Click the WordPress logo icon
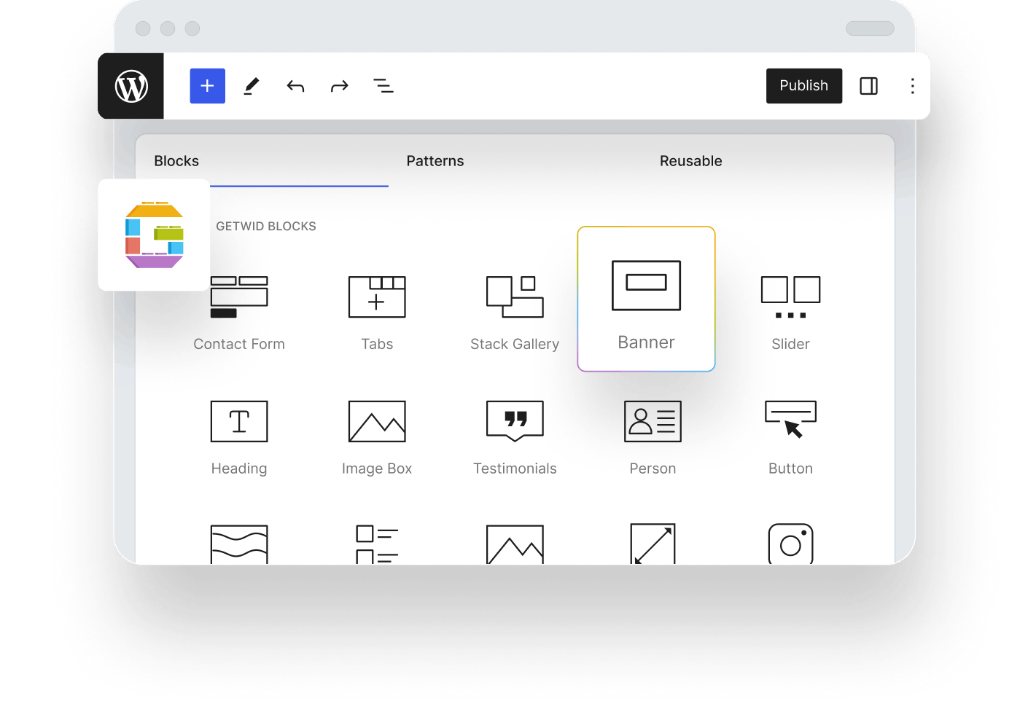1028x717 pixels. click(x=131, y=86)
